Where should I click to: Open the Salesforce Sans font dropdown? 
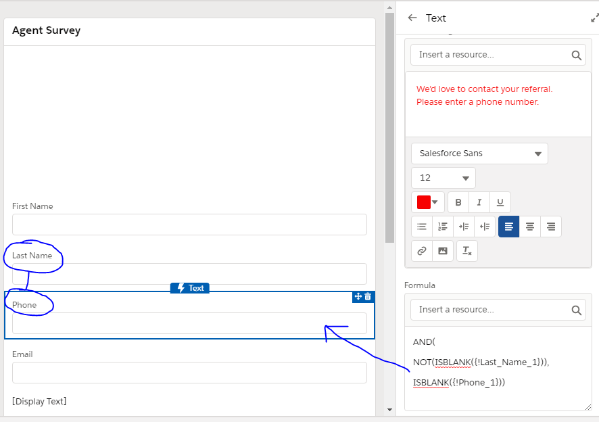click(x=479, y=154)
